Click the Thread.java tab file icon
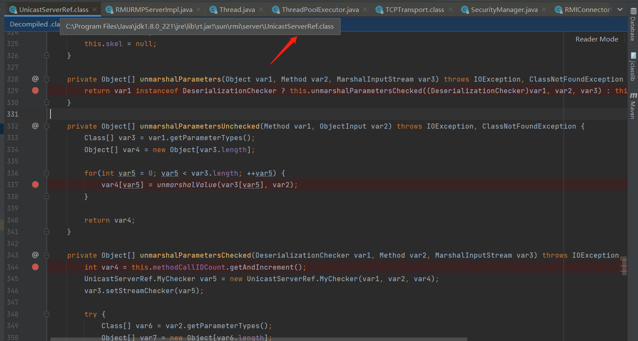The image size is (638, 341). point(213,9)
